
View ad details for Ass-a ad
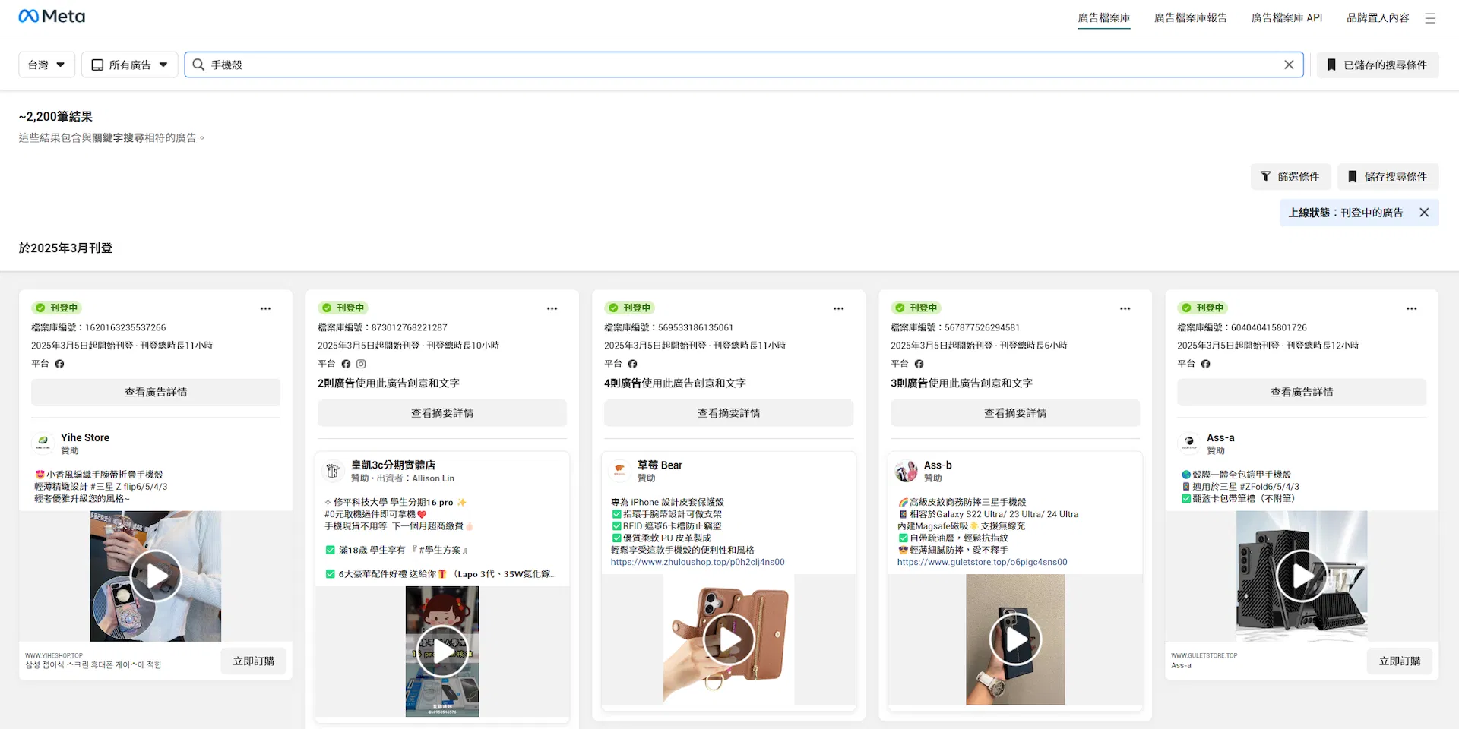coord(1302,392)
